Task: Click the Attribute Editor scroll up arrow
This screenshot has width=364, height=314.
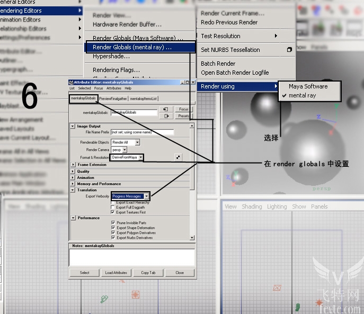Action: click(192, 126)
